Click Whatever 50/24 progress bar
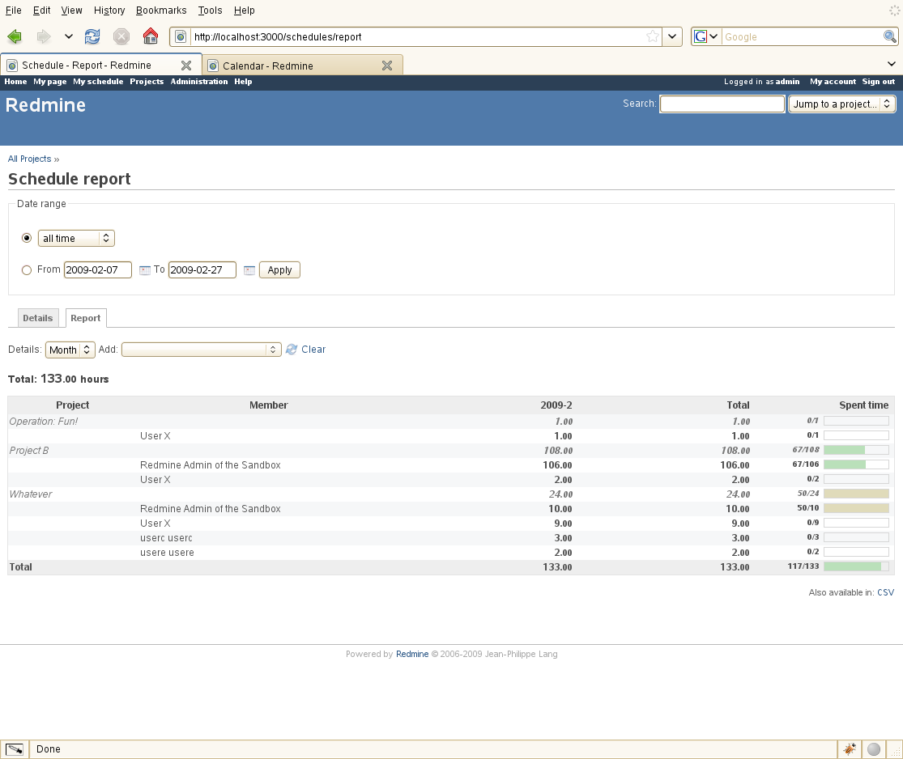 click(x=856, y=494)
